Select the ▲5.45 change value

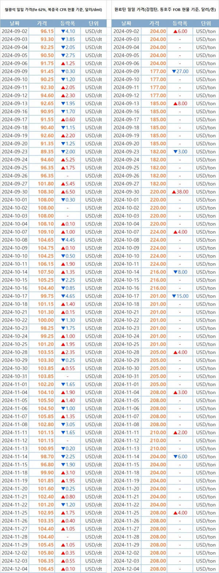point(68,184)
